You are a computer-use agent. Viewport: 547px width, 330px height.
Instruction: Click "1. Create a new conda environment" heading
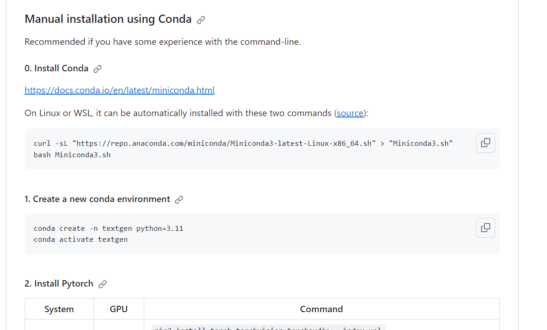click(97, 199)
